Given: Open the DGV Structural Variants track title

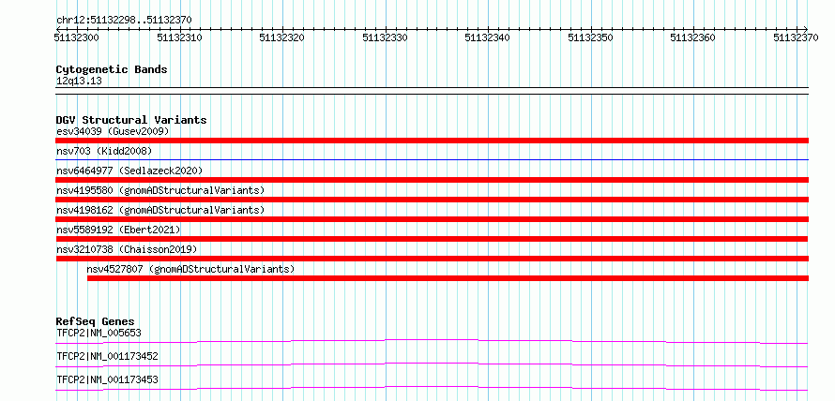Looking at the screenshot, I should coord(131,120).
